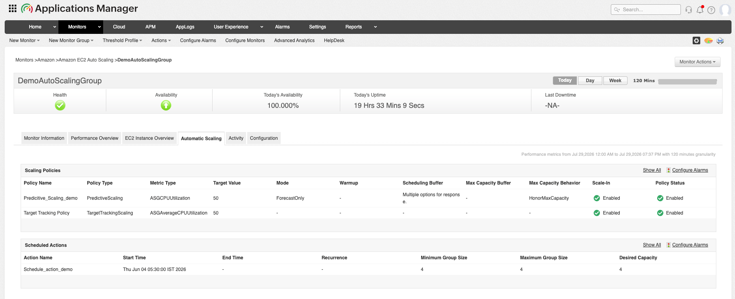This screenshot has height=299, width=735.
Task: Switch to the Configuration tab
Action: pyautogui.click(x=264, y=138)
